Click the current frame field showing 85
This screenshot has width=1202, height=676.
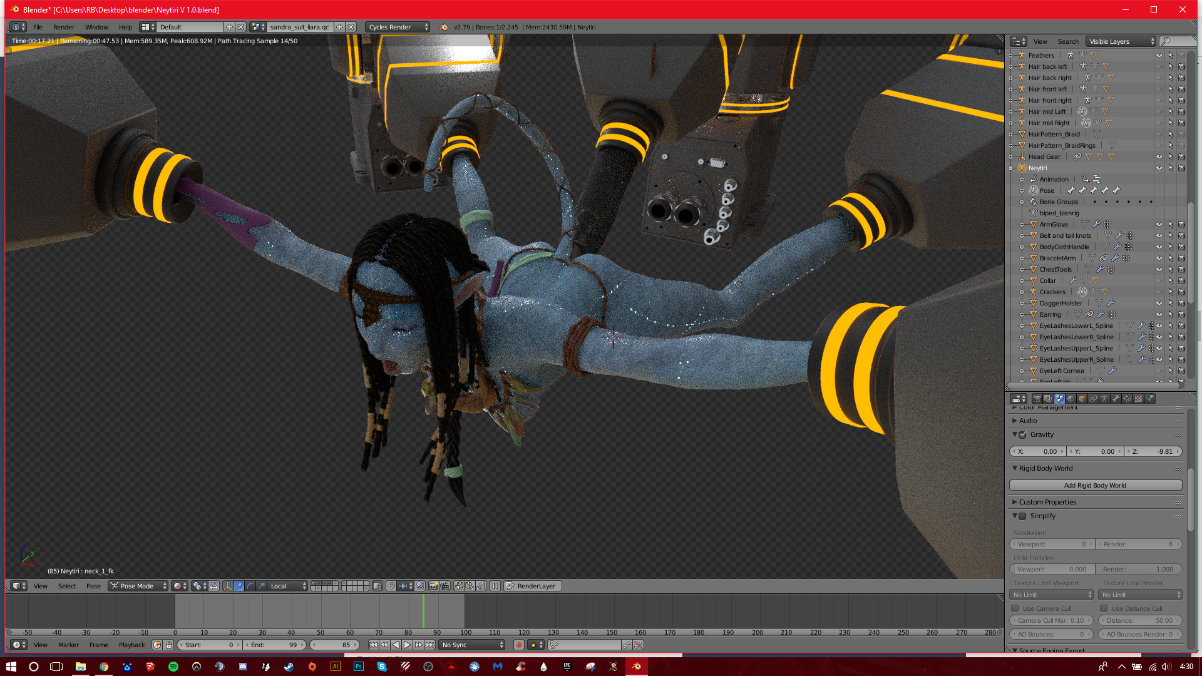point(335,645)
